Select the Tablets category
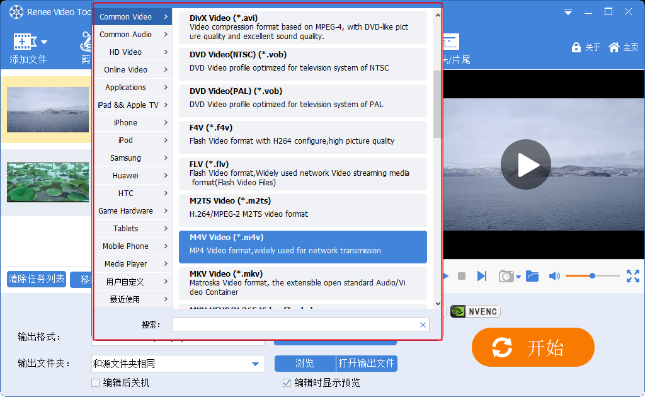Screen dimensions: 645x397 (x=134, y=229)
